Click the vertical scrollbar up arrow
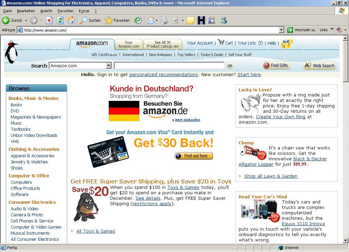The image size is (349, 252). pos(346,38)
